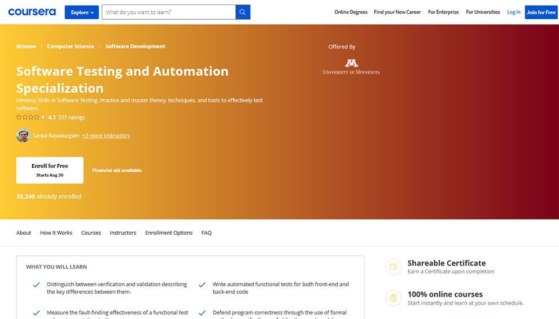The height and width of the screenshot is (319, 559).
Task: Click 'Earn a Certificate upon completion' text
Action: click(x=451, y=272)
